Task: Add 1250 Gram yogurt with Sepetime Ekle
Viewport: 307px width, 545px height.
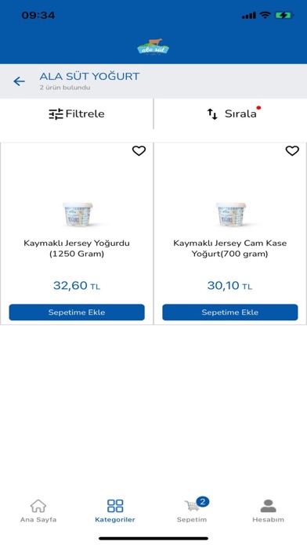Action: [77, 312]
